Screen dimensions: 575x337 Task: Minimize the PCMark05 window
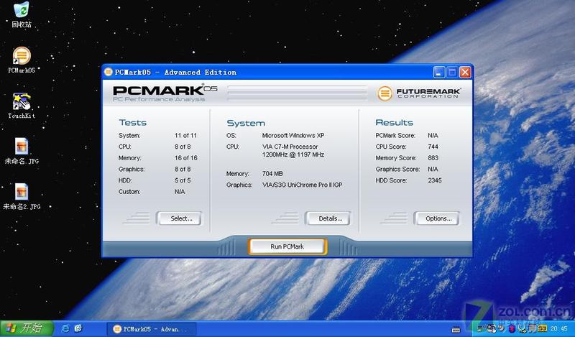(439, 73)
